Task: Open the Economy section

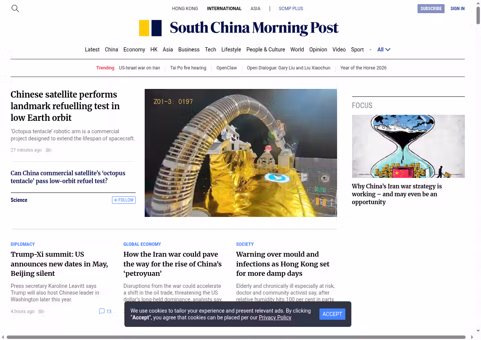Action: (x=134, y=50)
